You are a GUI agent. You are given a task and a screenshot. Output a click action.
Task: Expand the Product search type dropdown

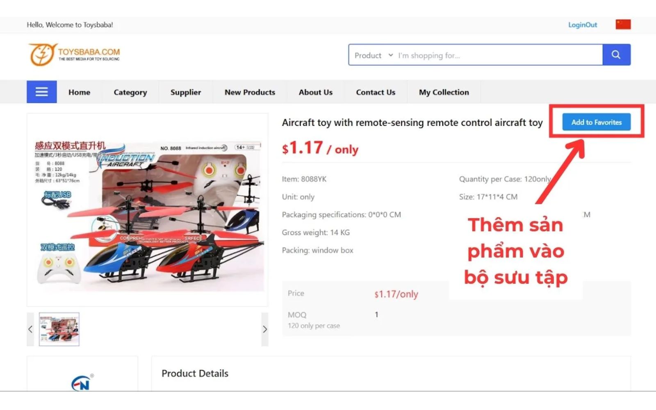coord(373,55)
